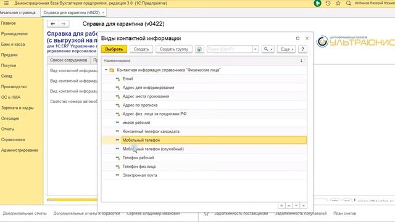Click the icon beside Электронная почта row
Screen dimensions: 395x222
[x=117, y=175]
